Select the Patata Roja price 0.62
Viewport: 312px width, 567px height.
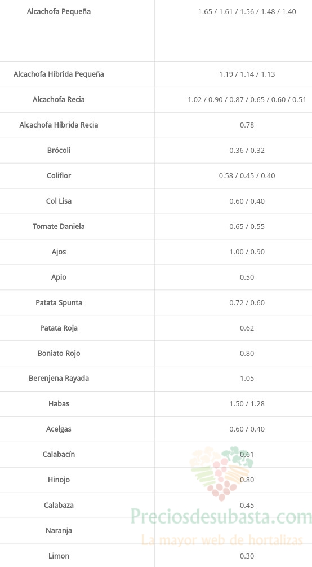247,328
